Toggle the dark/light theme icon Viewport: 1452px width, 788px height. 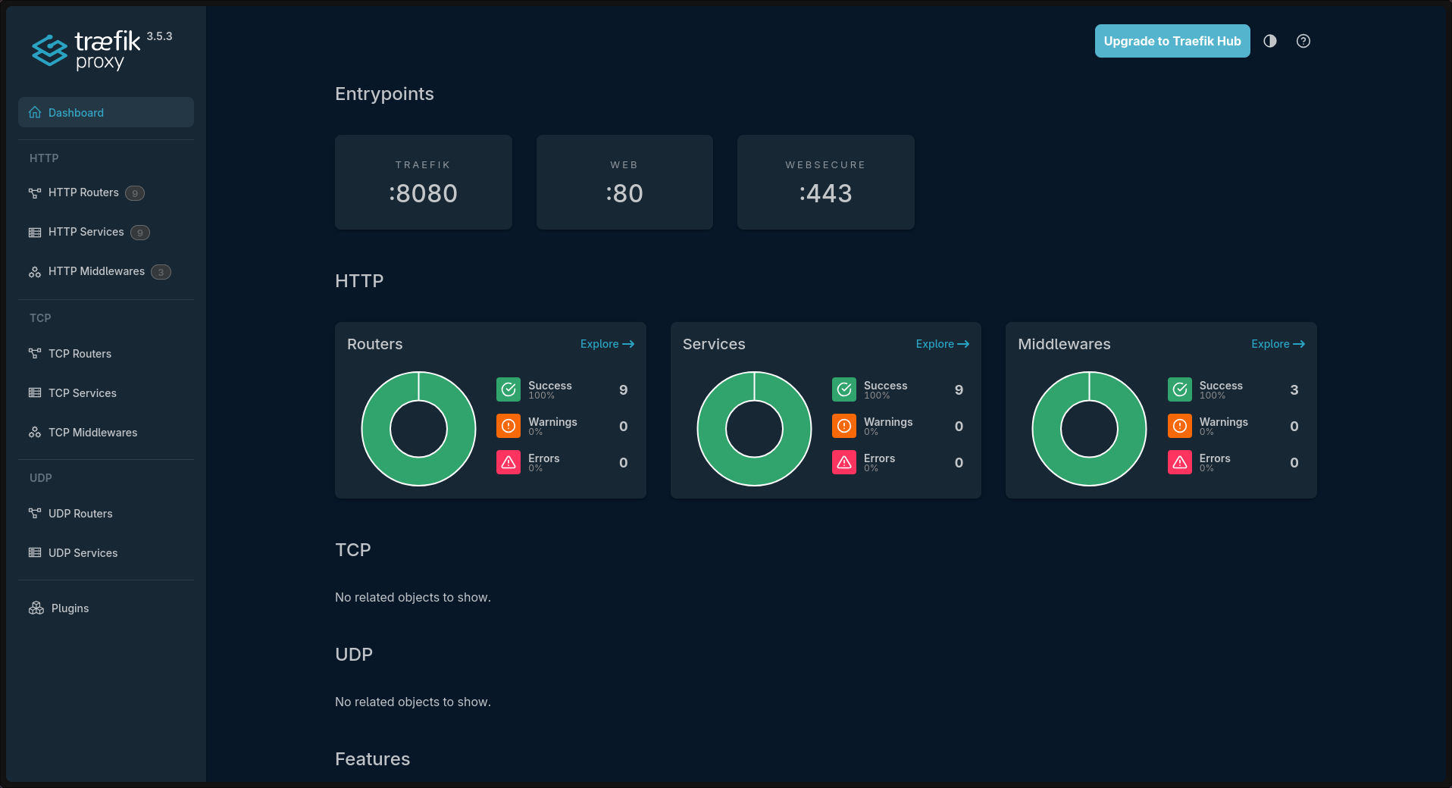coord(1270,41)
